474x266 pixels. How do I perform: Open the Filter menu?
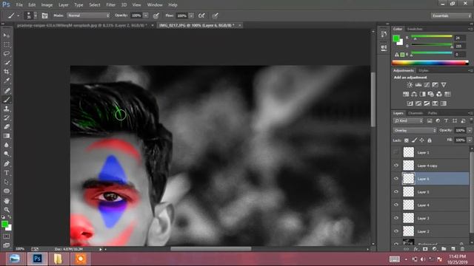[110, 5]
